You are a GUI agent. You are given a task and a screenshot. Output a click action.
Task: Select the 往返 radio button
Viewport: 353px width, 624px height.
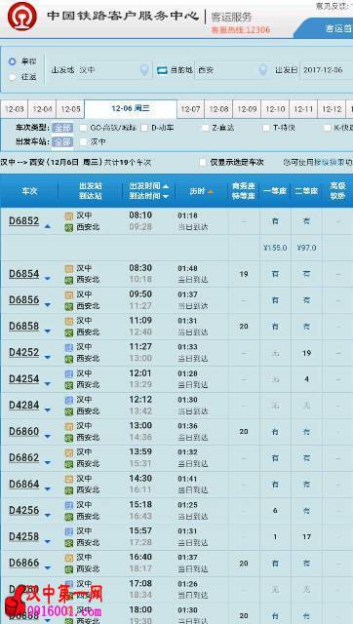pos(13,77)
